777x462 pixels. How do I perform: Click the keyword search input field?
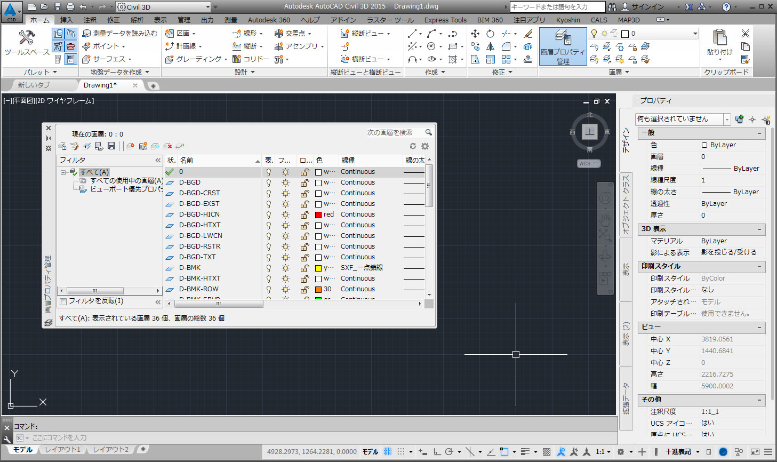[557, 7]
